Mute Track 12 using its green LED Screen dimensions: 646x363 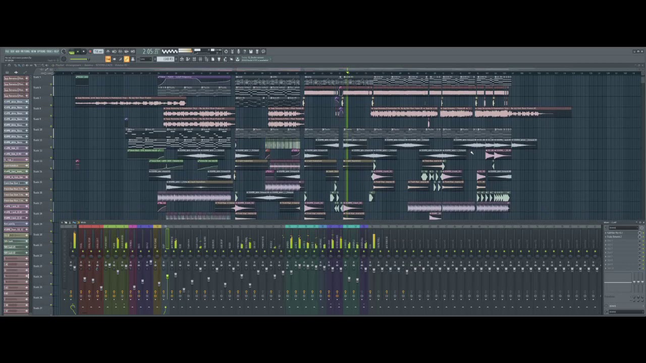(x=51, y=158)
